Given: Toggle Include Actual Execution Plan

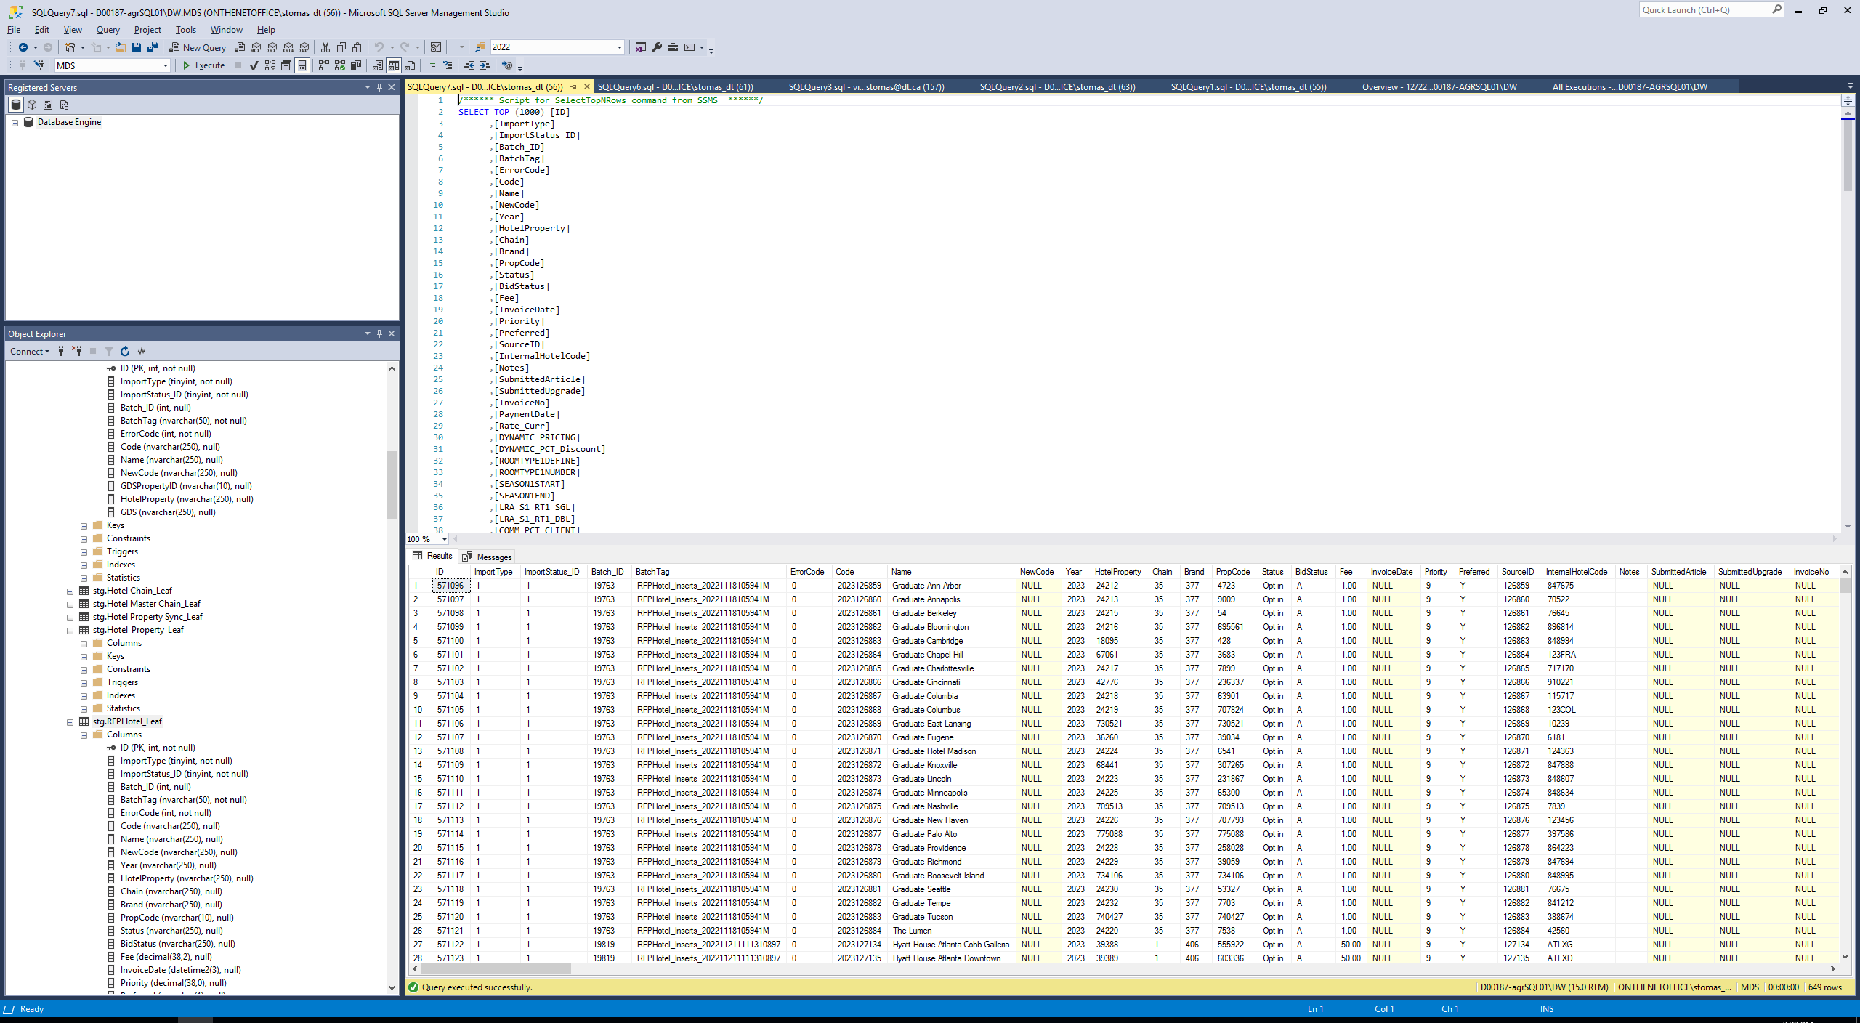Looking at the screenshot, I should pos(323,65).
